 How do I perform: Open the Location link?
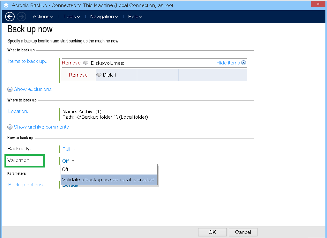click(x=19, y=111)
